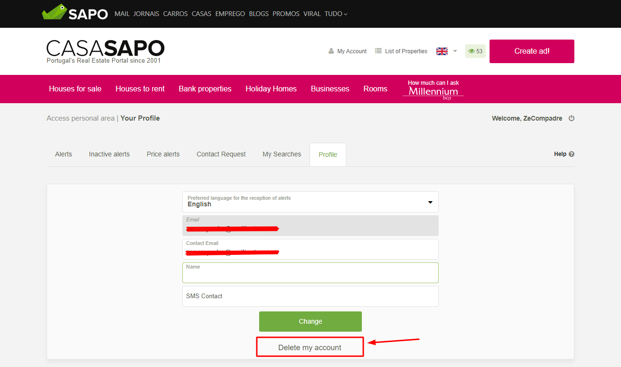Open the Millennium bcp banner
This screenshot has height=367, width=621.
[433, 89]
